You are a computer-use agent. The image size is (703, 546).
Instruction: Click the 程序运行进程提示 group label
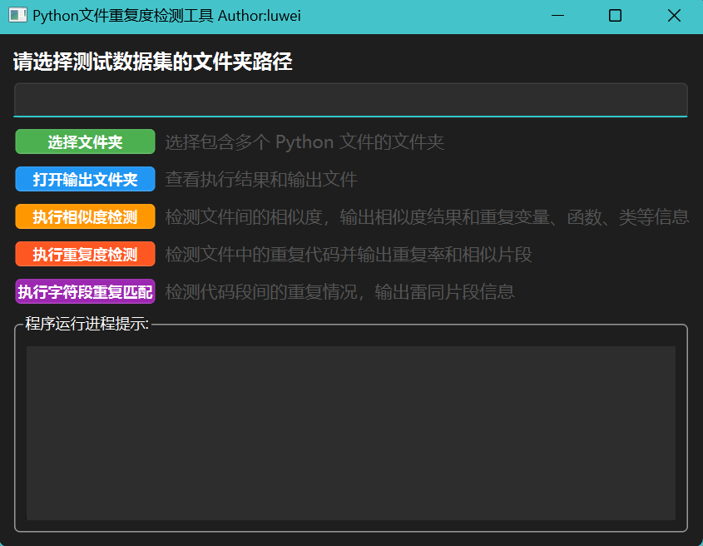[x=87, y=324]
